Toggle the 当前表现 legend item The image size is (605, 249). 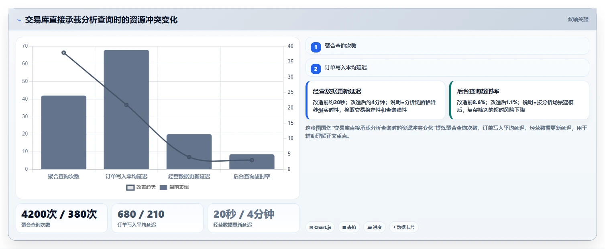tap(174, 187)
